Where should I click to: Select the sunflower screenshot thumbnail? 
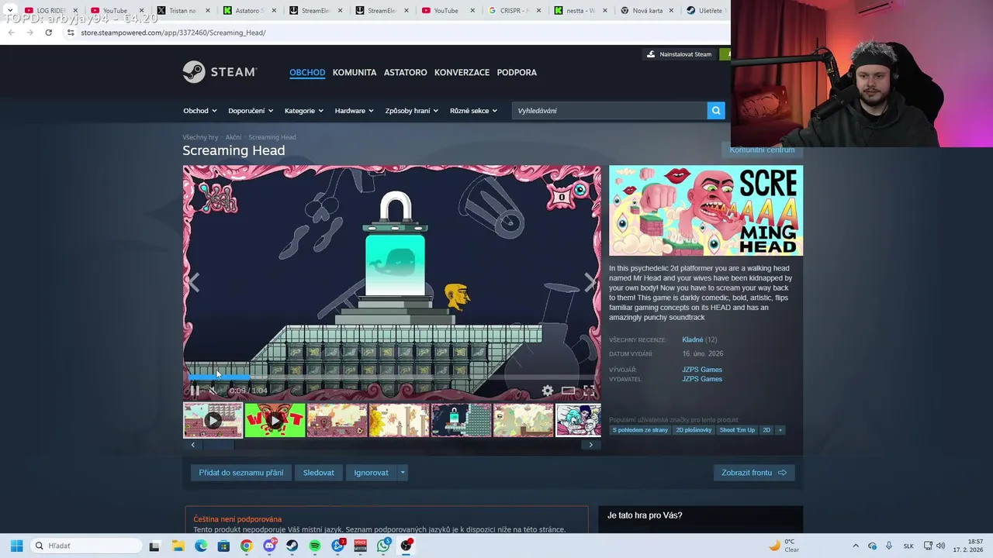click(399, 420)
